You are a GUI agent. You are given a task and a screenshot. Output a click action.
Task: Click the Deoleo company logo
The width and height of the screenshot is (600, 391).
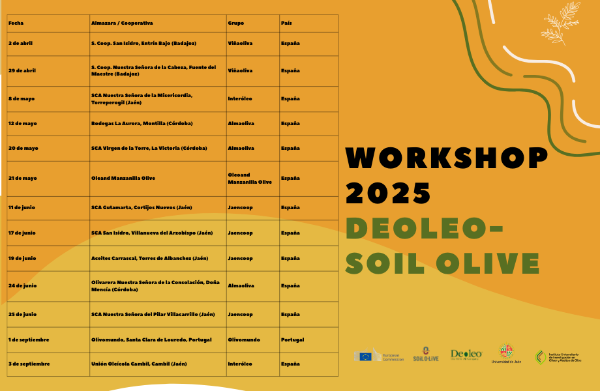tap(466, 355)
